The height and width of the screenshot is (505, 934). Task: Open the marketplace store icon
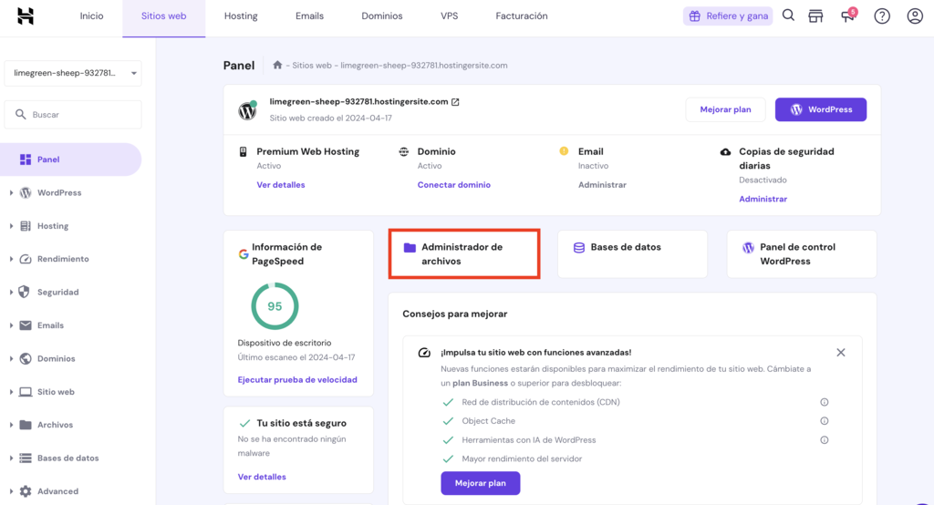[x=816, y=15]
